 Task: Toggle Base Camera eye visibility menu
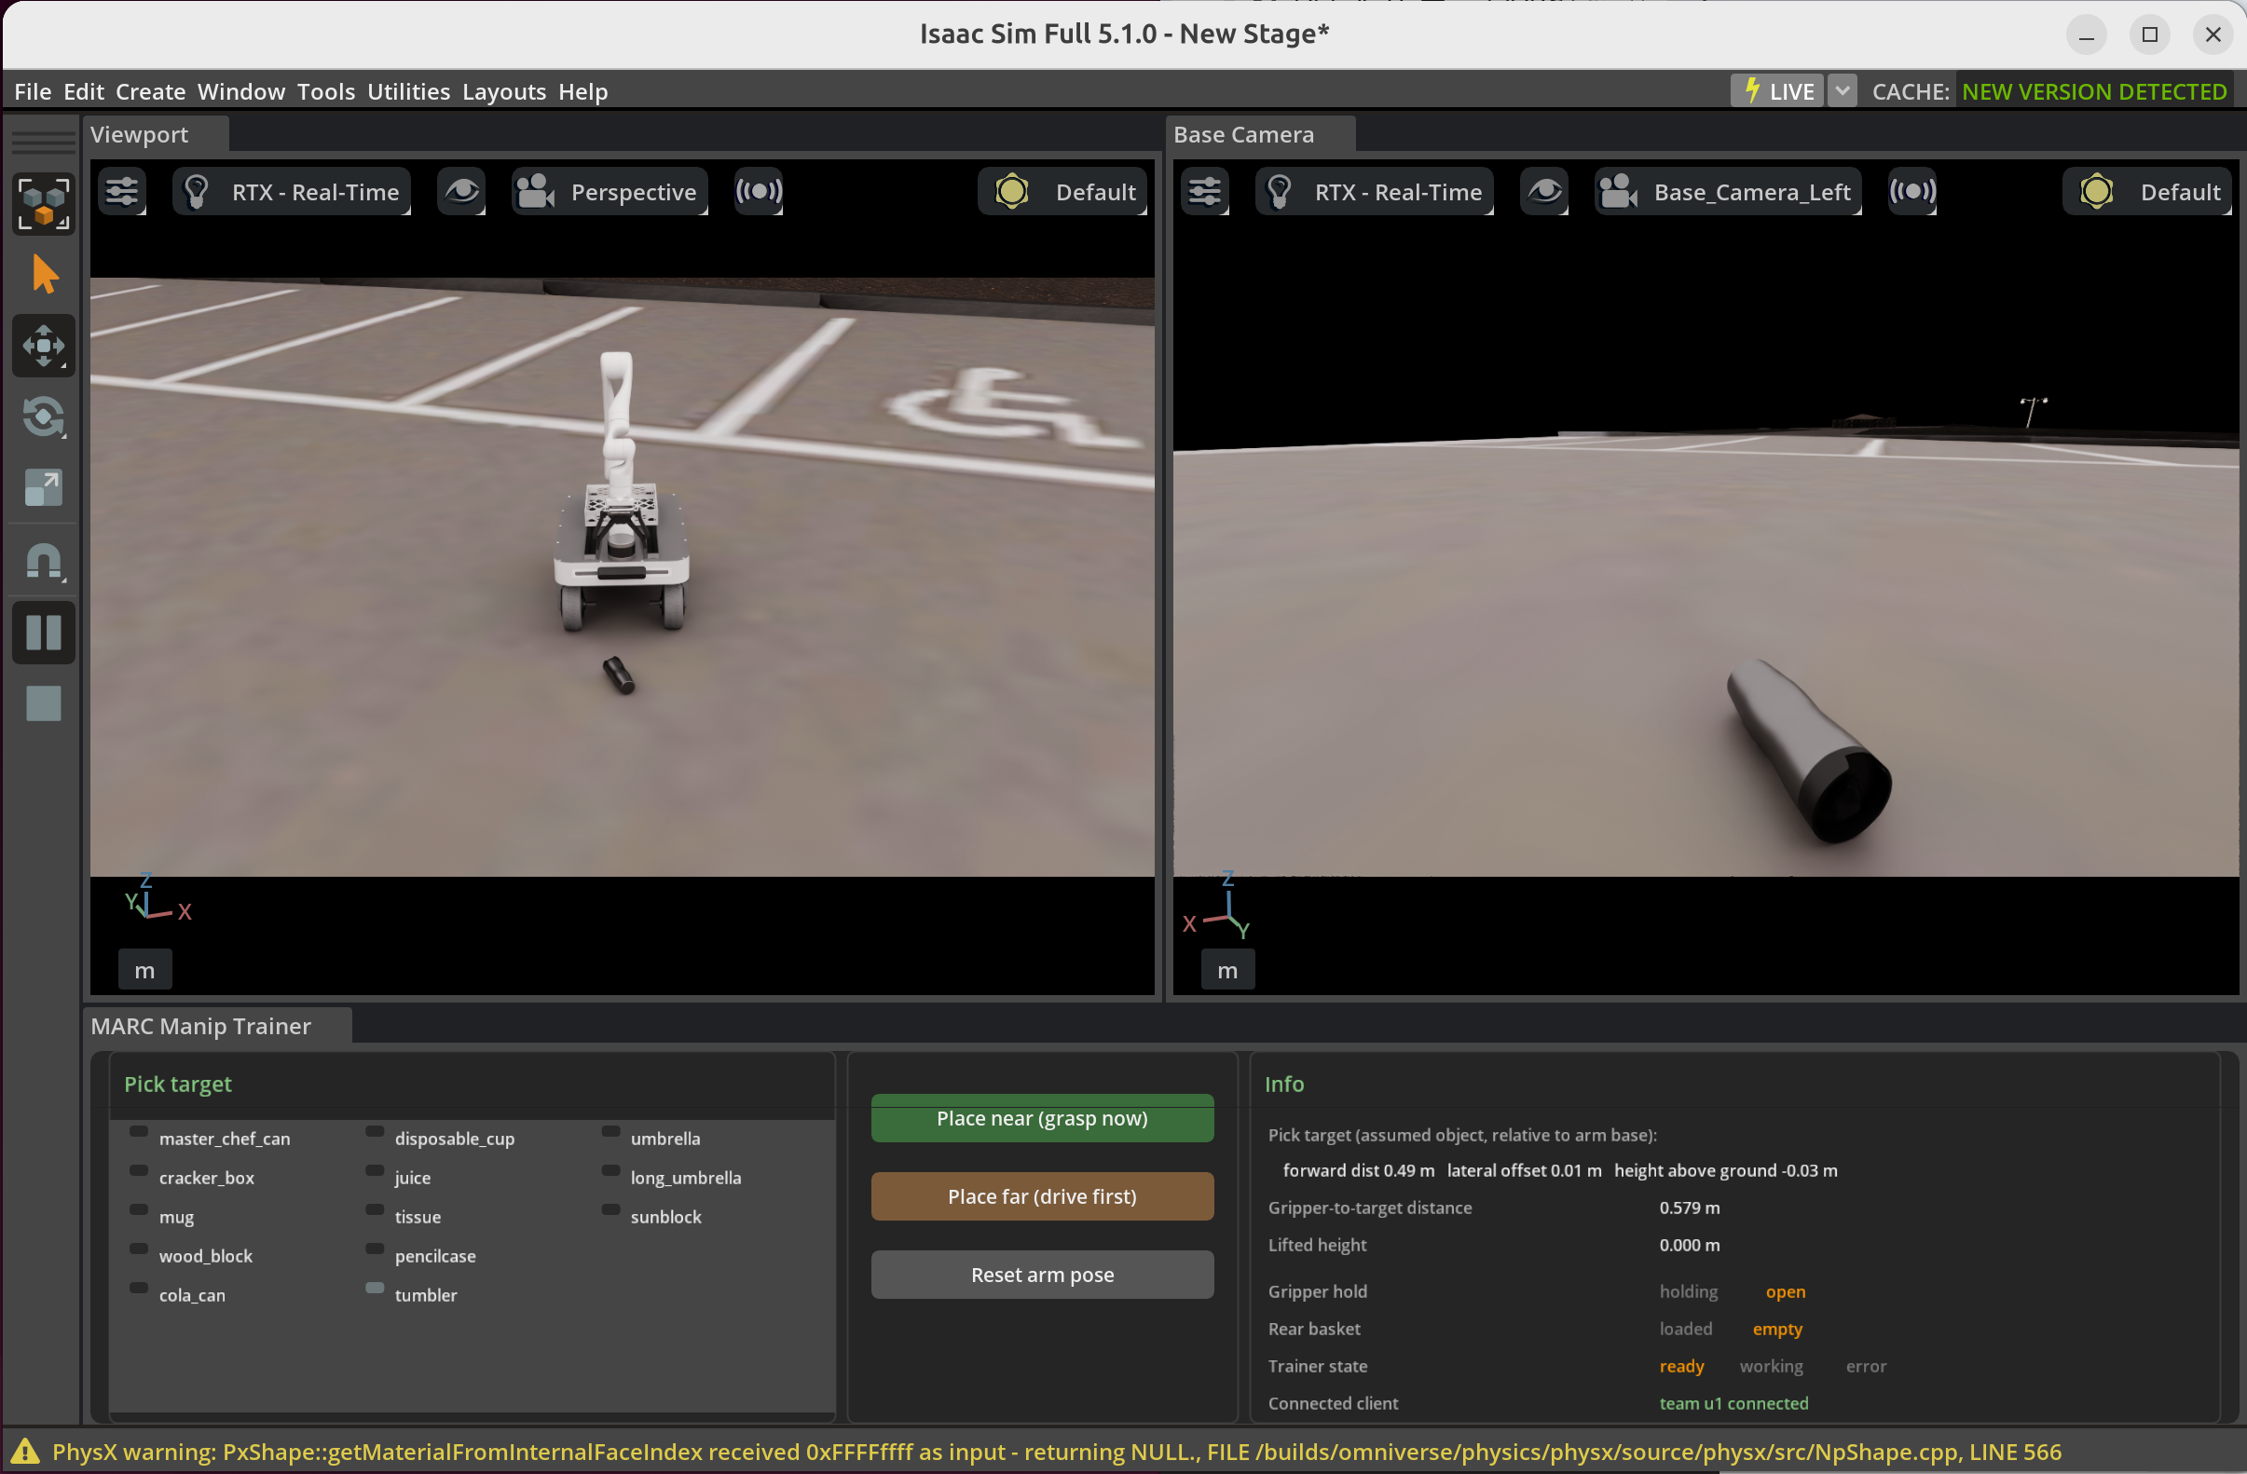click(x=1544, y=192)
